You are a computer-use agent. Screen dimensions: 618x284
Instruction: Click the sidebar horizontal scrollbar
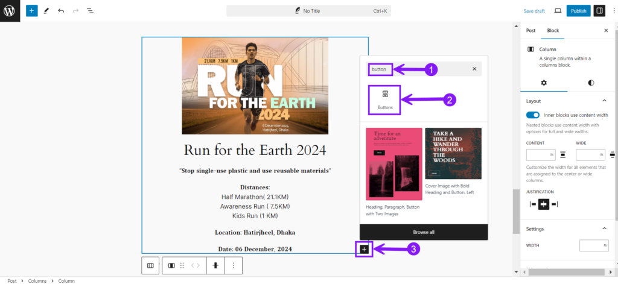(565, 272)
